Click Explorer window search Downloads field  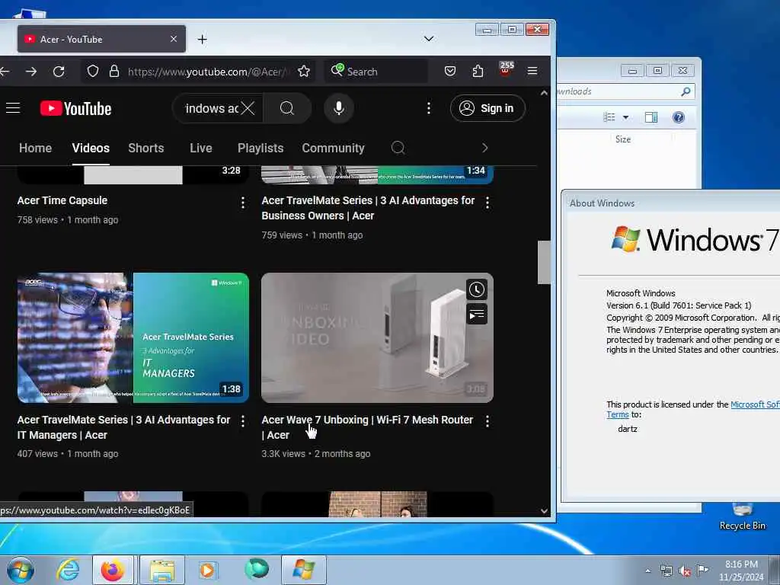point(625,91)
